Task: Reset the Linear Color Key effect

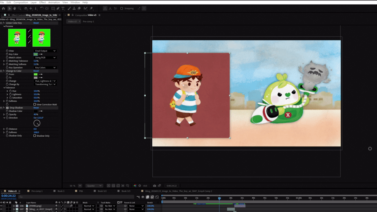Action: tap(36, 23)
